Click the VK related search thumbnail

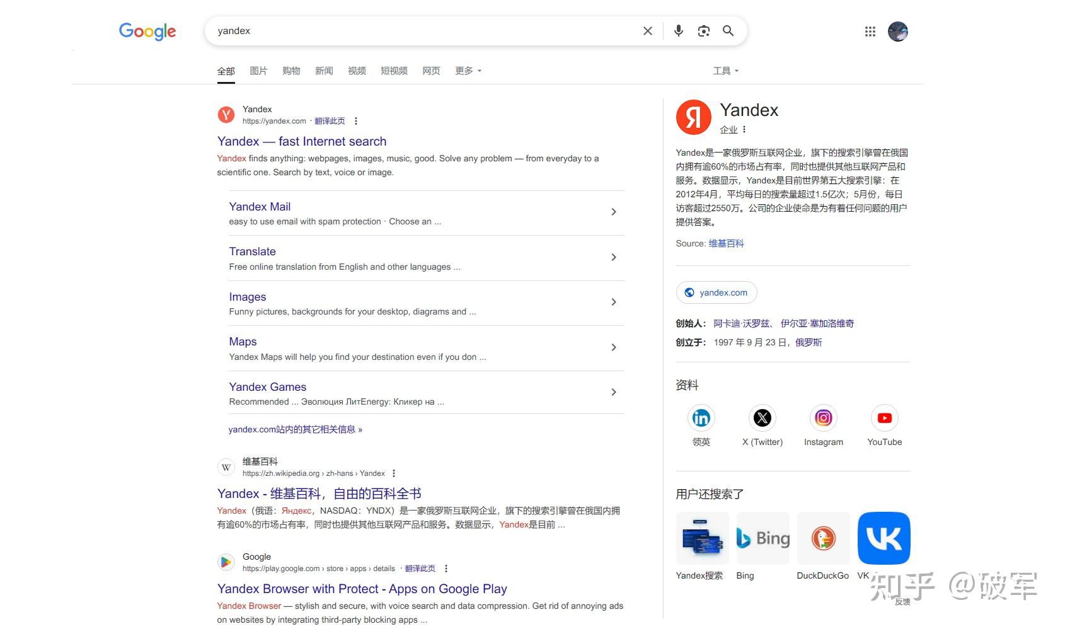point(884,538)
